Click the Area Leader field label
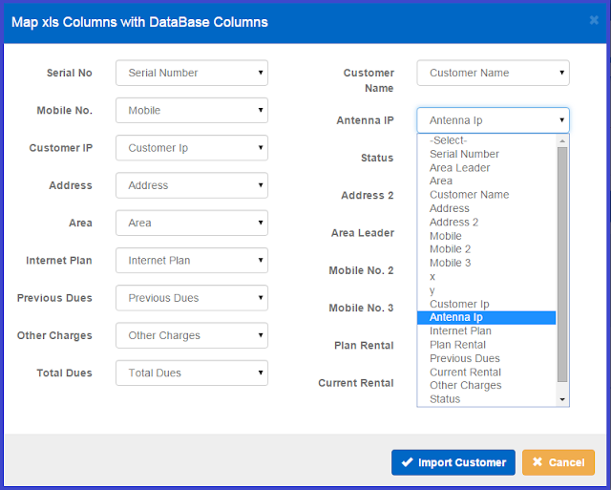The height and width of the screenshot is (490, 611). point(363,233)
